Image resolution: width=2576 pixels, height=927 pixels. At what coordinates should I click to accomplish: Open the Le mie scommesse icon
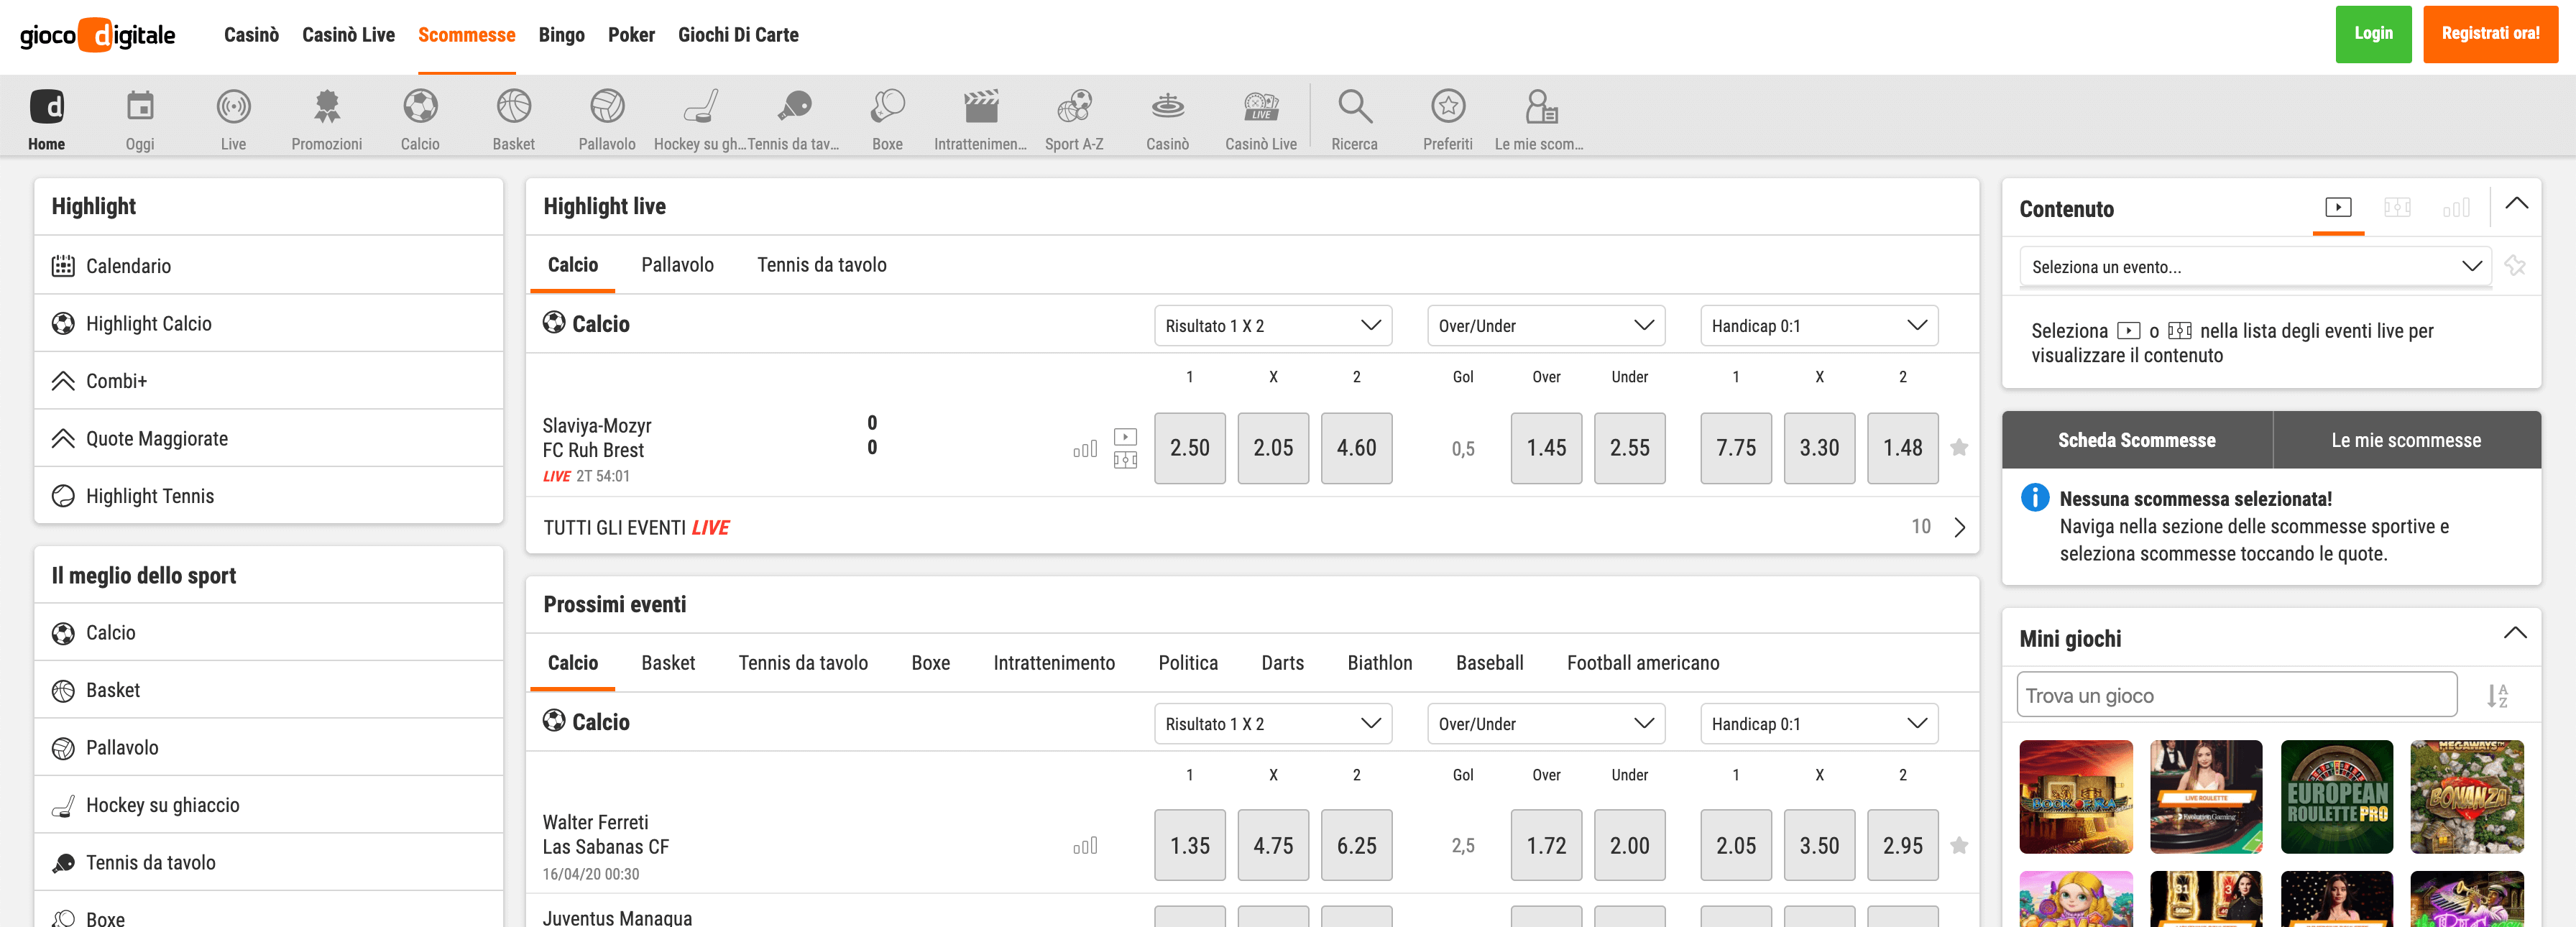tap(1541, 106)
